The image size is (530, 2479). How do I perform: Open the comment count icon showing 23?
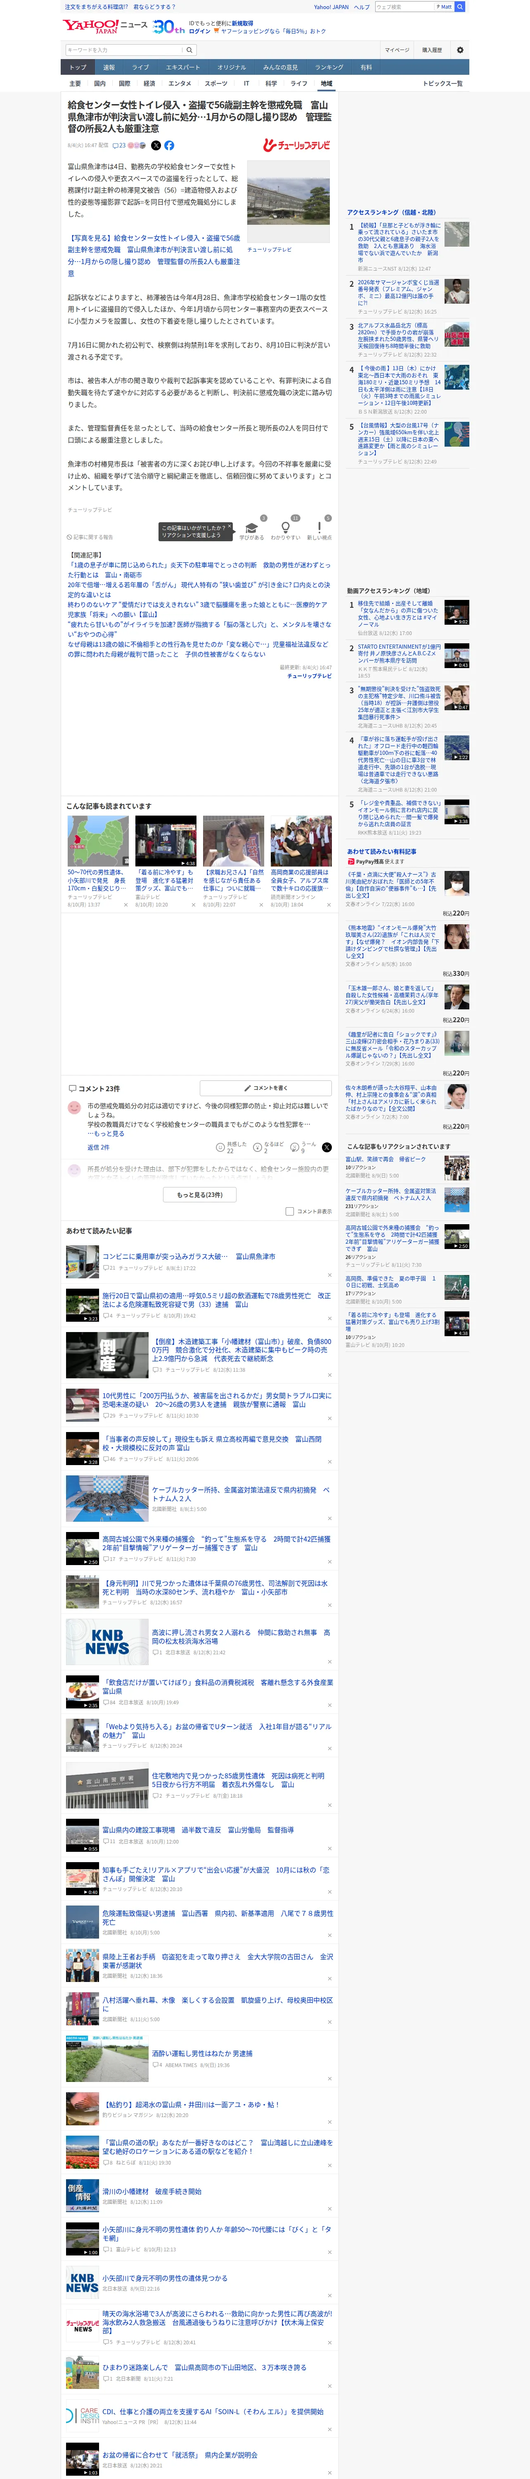[119, 145]
